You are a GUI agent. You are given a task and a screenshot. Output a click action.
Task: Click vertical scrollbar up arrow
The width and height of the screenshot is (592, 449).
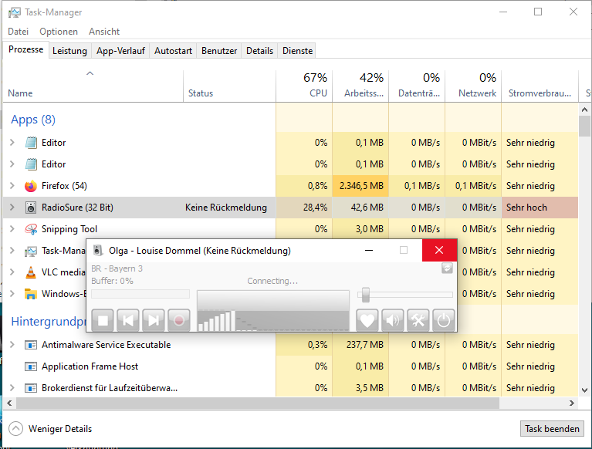tap(584, 110)
